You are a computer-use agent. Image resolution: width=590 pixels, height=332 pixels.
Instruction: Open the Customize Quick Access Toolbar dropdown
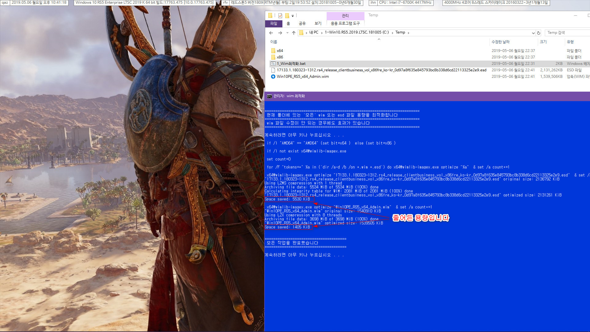(293, 16)
